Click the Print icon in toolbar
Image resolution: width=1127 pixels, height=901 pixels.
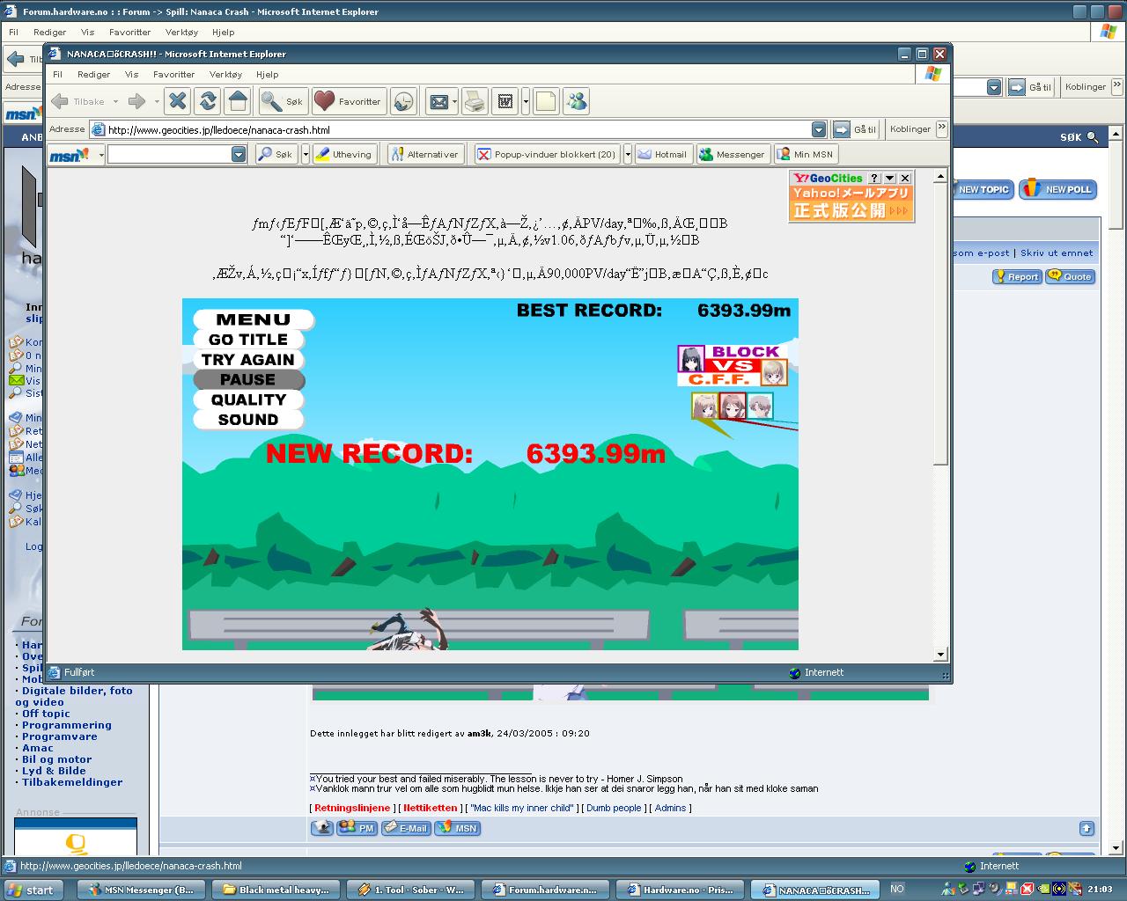tap(475, 101)
